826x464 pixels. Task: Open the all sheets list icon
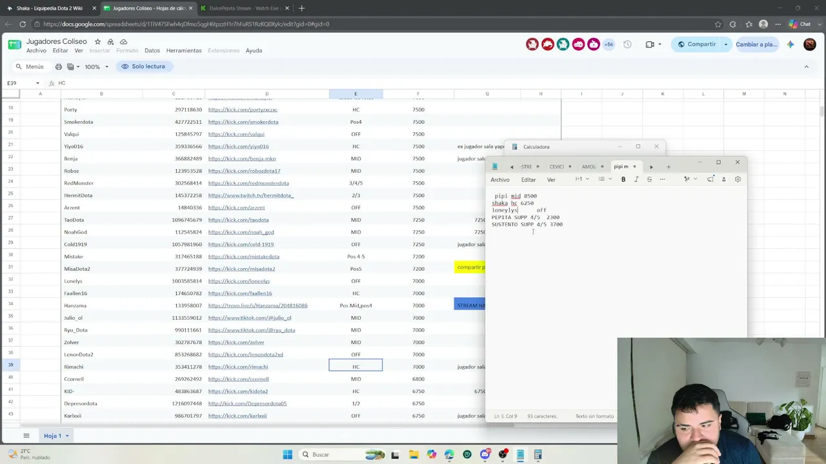(x=26, y=436)
